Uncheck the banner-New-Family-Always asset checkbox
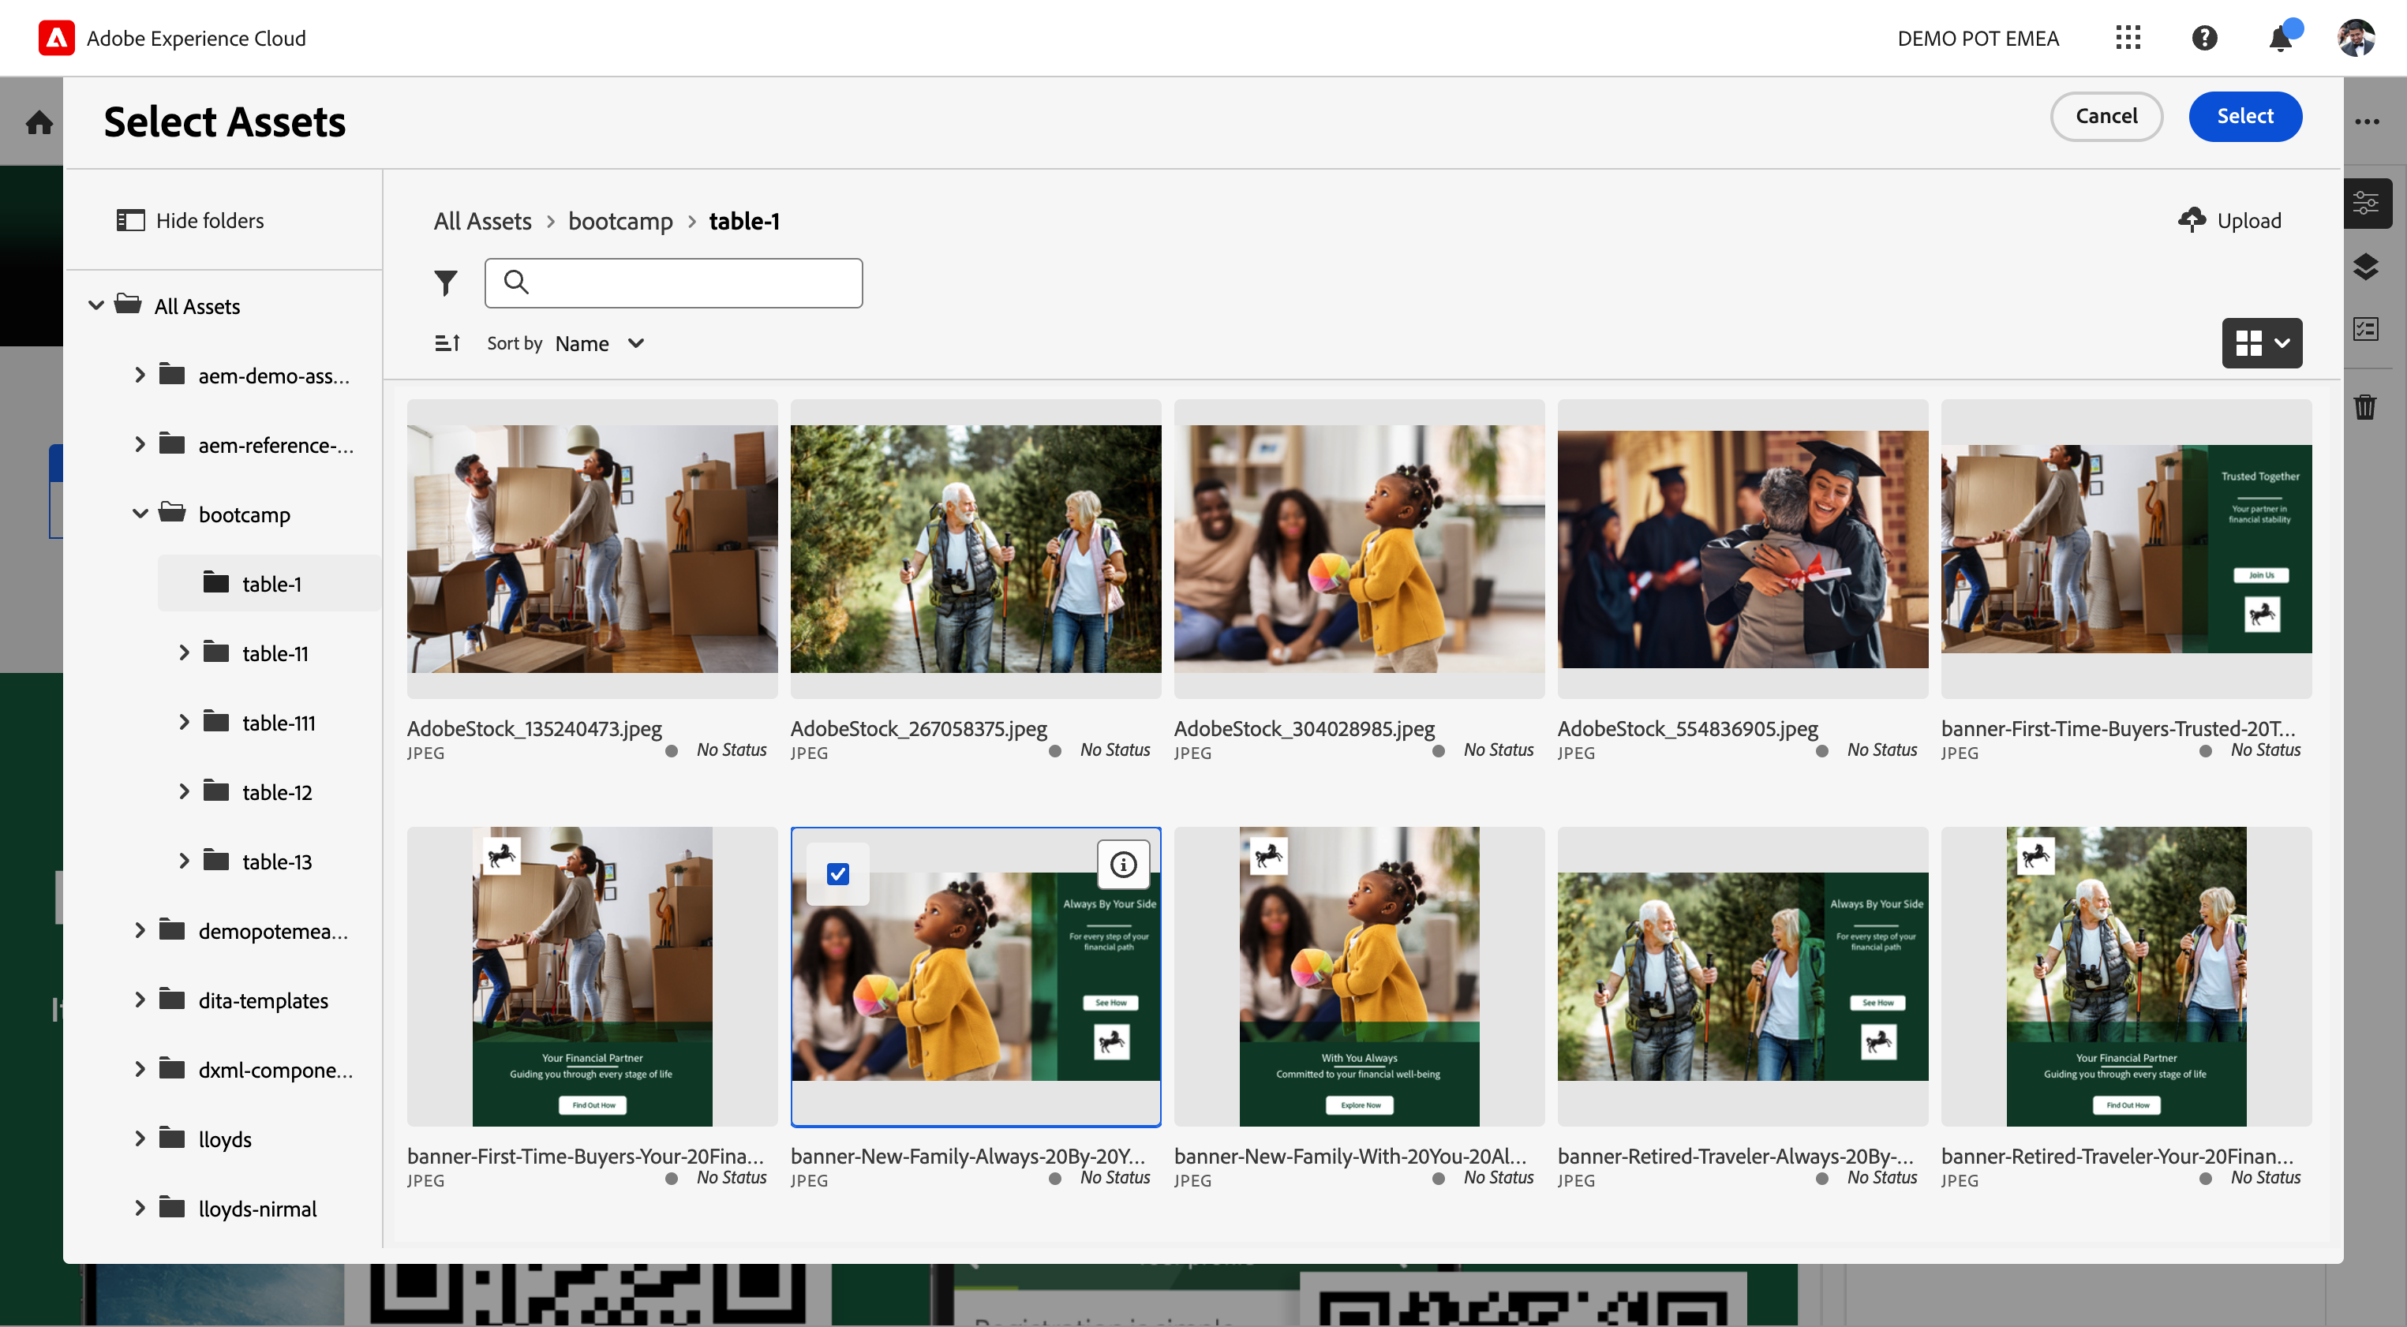2407x1327 pixels. click(838, 874)
